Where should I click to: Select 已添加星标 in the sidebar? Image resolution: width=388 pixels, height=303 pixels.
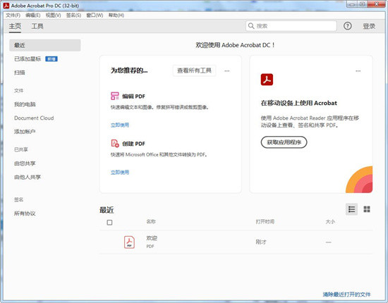tap(28, 58)
